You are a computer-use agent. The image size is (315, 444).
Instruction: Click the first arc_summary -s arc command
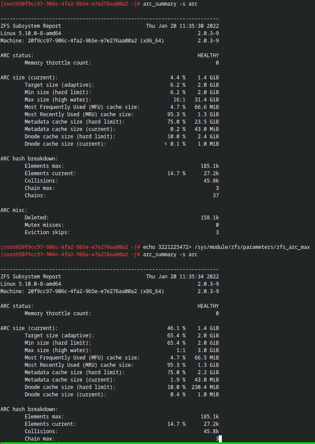[170, 4]
